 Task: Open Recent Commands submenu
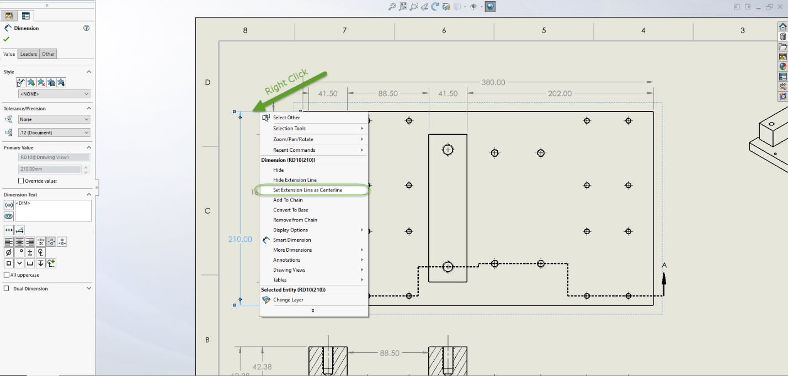click(x=313, y=150)
